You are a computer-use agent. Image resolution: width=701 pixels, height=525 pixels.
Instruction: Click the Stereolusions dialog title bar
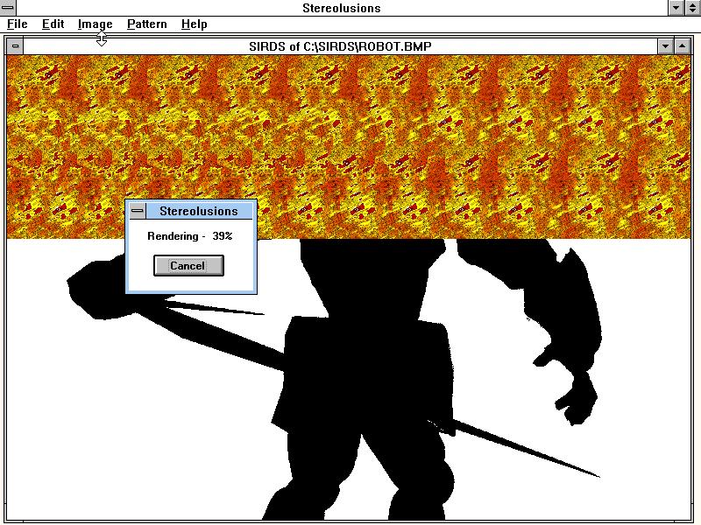[x=199, y=211]
